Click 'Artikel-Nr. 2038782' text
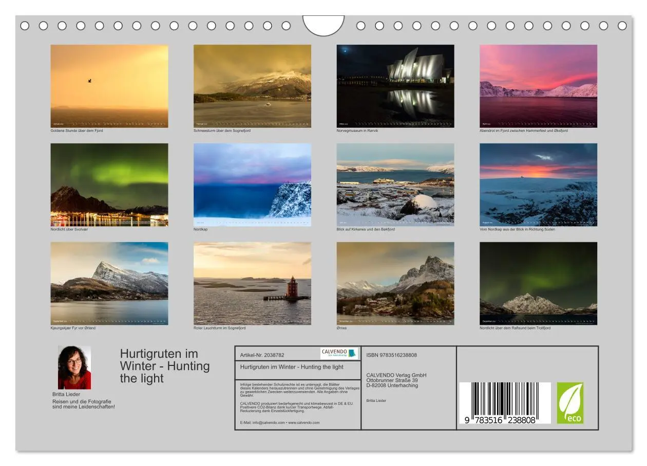Screen dimensions: 647x466 262,355
